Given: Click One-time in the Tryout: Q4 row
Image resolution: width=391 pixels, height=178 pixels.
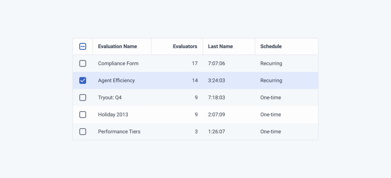Looking at the screenshot, I should click(271, 97).
